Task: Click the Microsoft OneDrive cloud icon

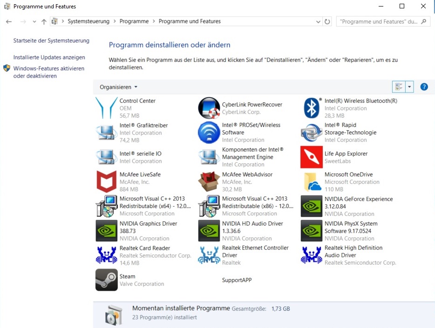Action: pyautogui.click(x=312, y=182)
